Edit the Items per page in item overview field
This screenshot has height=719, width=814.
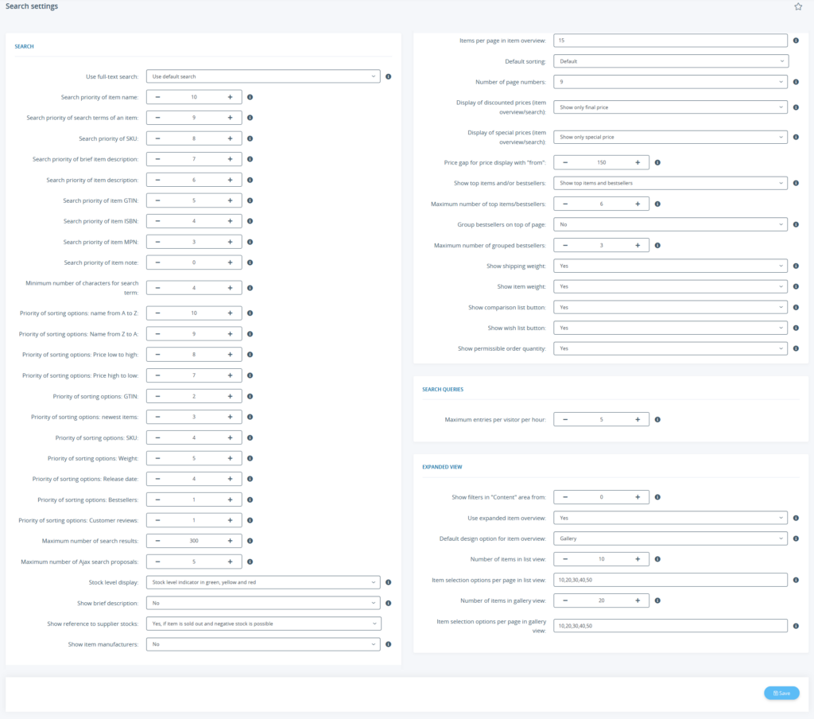tap(670, 40)
